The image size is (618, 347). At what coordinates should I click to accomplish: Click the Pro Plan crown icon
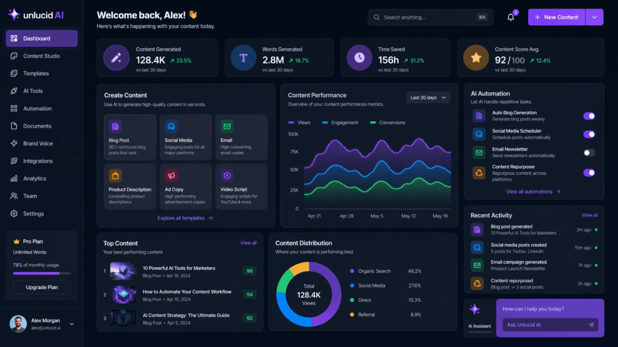[x=16, y=241]
